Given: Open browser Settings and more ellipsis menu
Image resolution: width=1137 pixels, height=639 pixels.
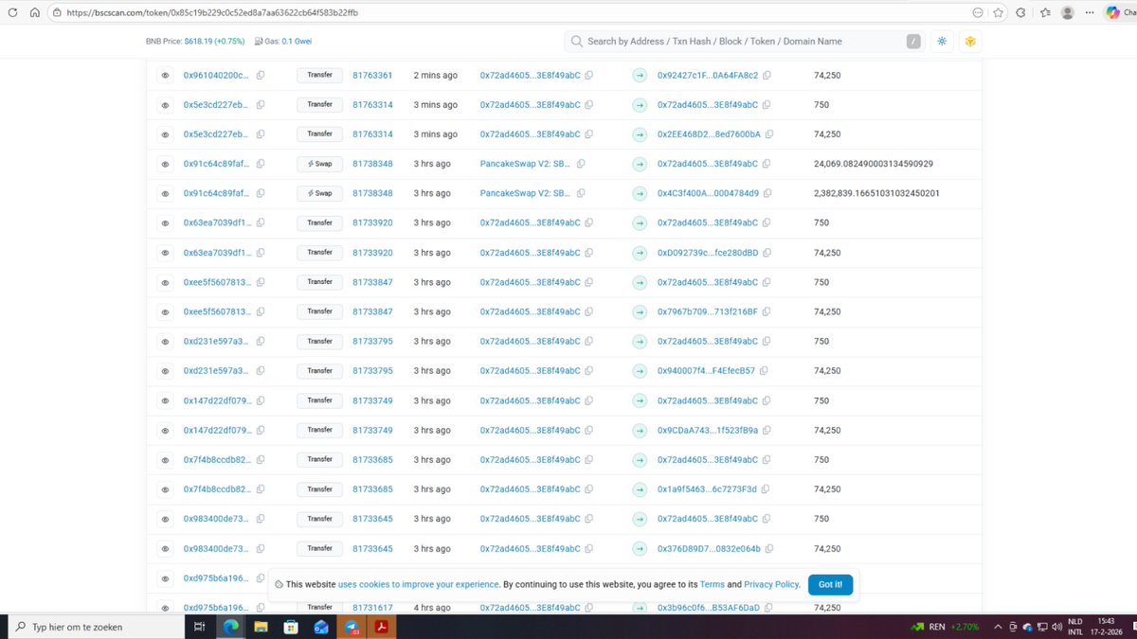Looking at the screenshot, I should 1090,12.
